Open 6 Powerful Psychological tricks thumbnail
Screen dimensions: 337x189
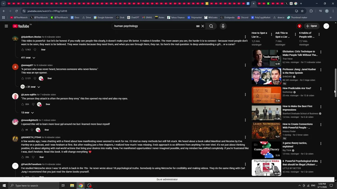(x=266, y=167)
